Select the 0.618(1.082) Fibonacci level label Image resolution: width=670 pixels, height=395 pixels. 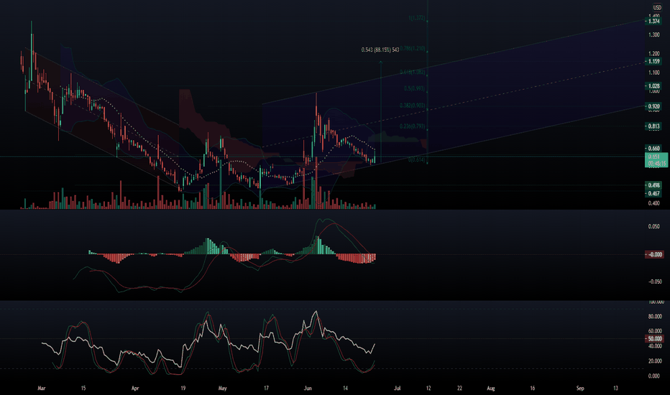point(413,72)
